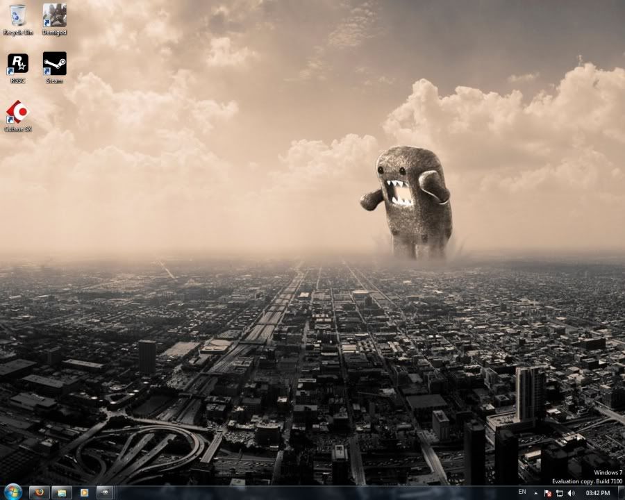Open Firefox from the taskbar

coord(39,492)
